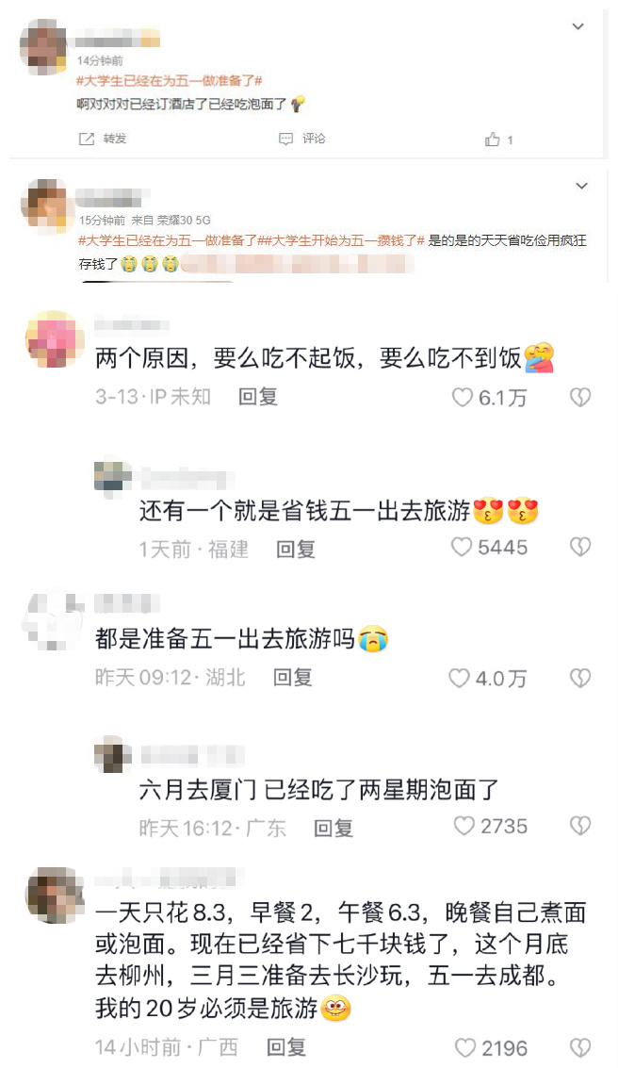Click the repost (转发) icon on first post

[x=87, y=139]
